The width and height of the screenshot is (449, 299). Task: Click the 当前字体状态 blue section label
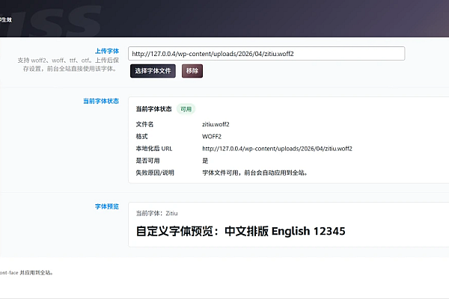(x=101, y=101)
